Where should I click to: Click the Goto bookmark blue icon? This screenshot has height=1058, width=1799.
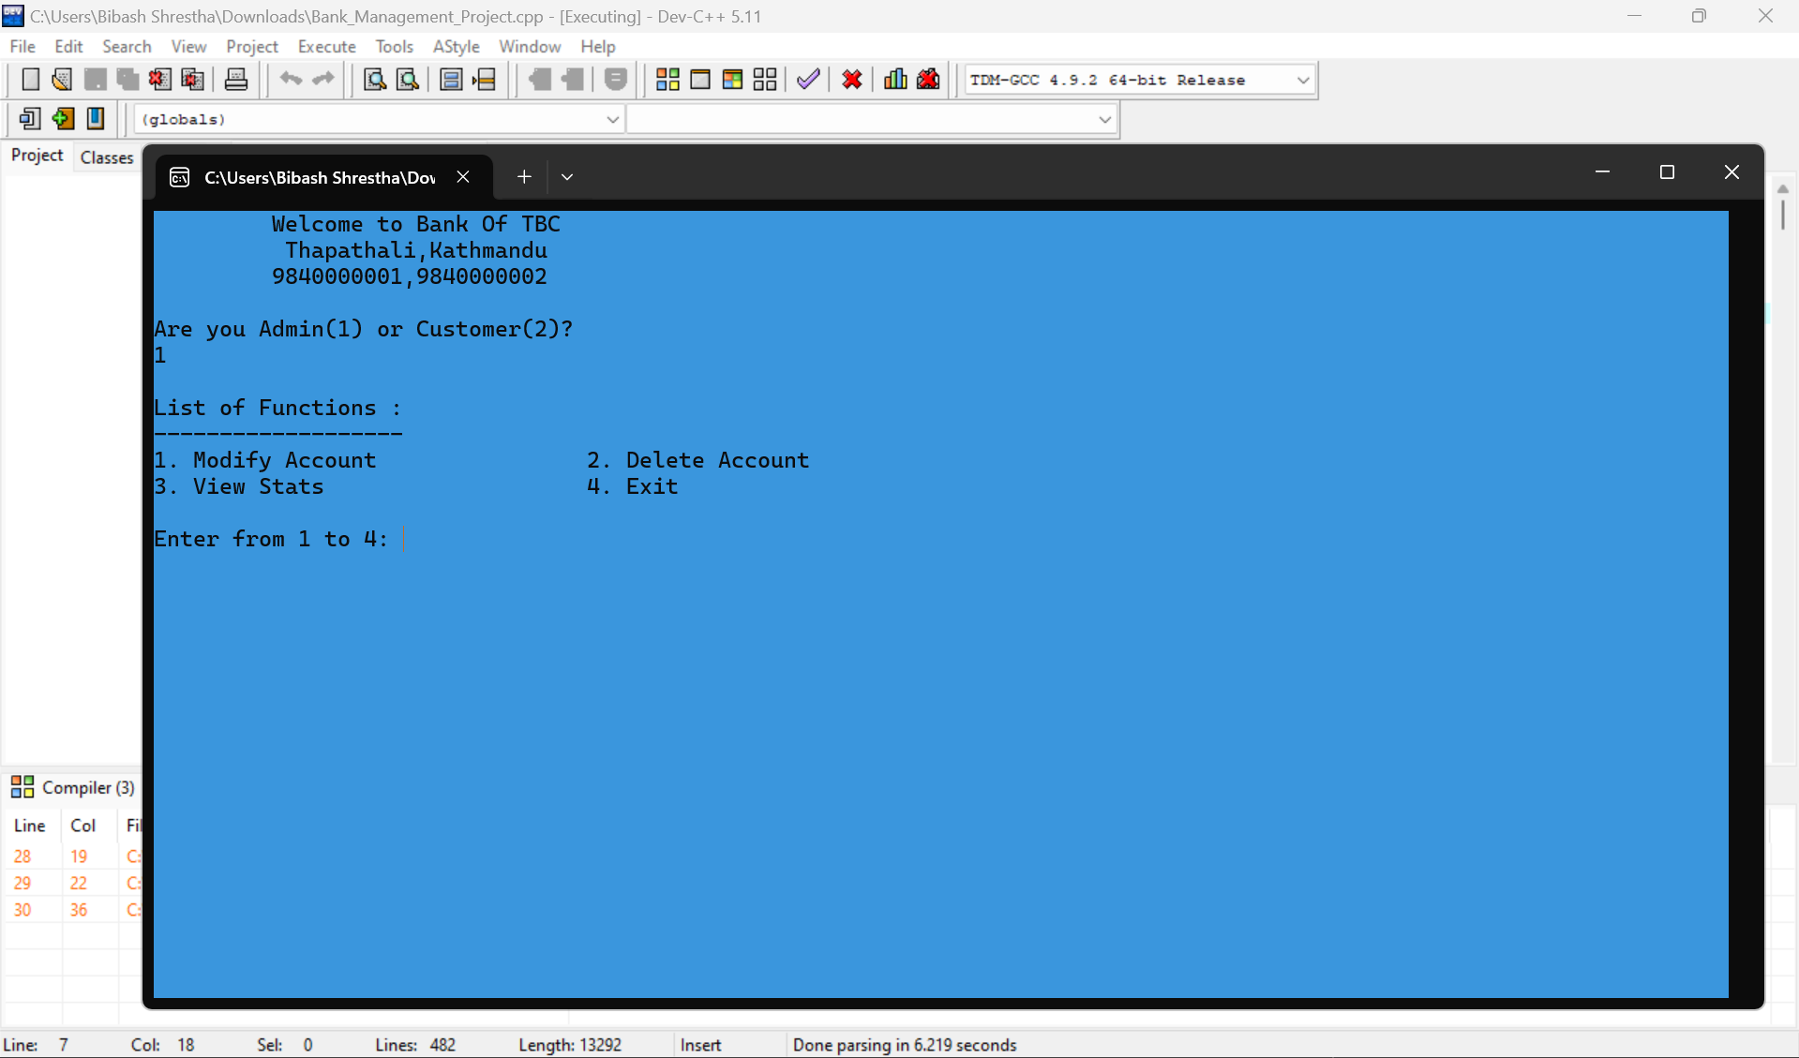point(96,119)
